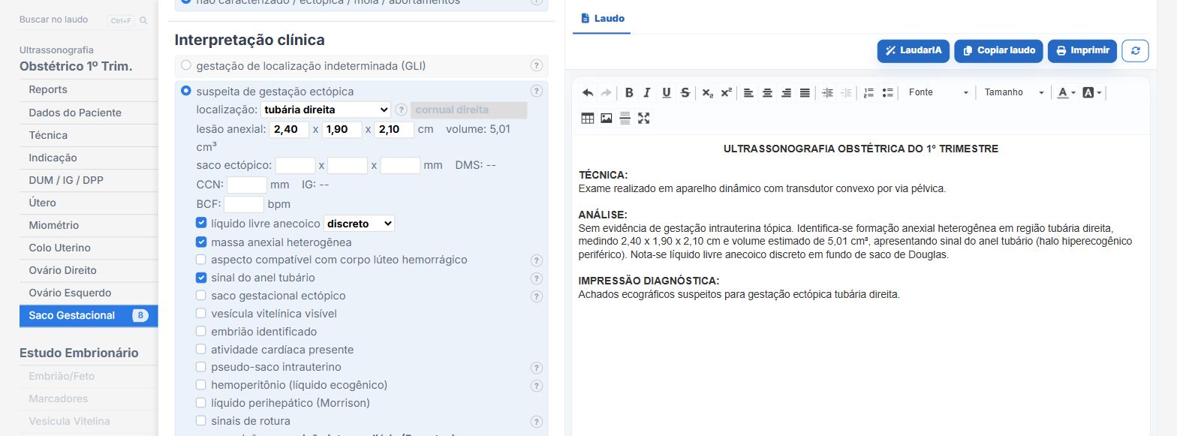Undo last edit in the report editor
The width and height of the screenshot is (1177, 436).
pyautogui.click(x=588, y=92)
